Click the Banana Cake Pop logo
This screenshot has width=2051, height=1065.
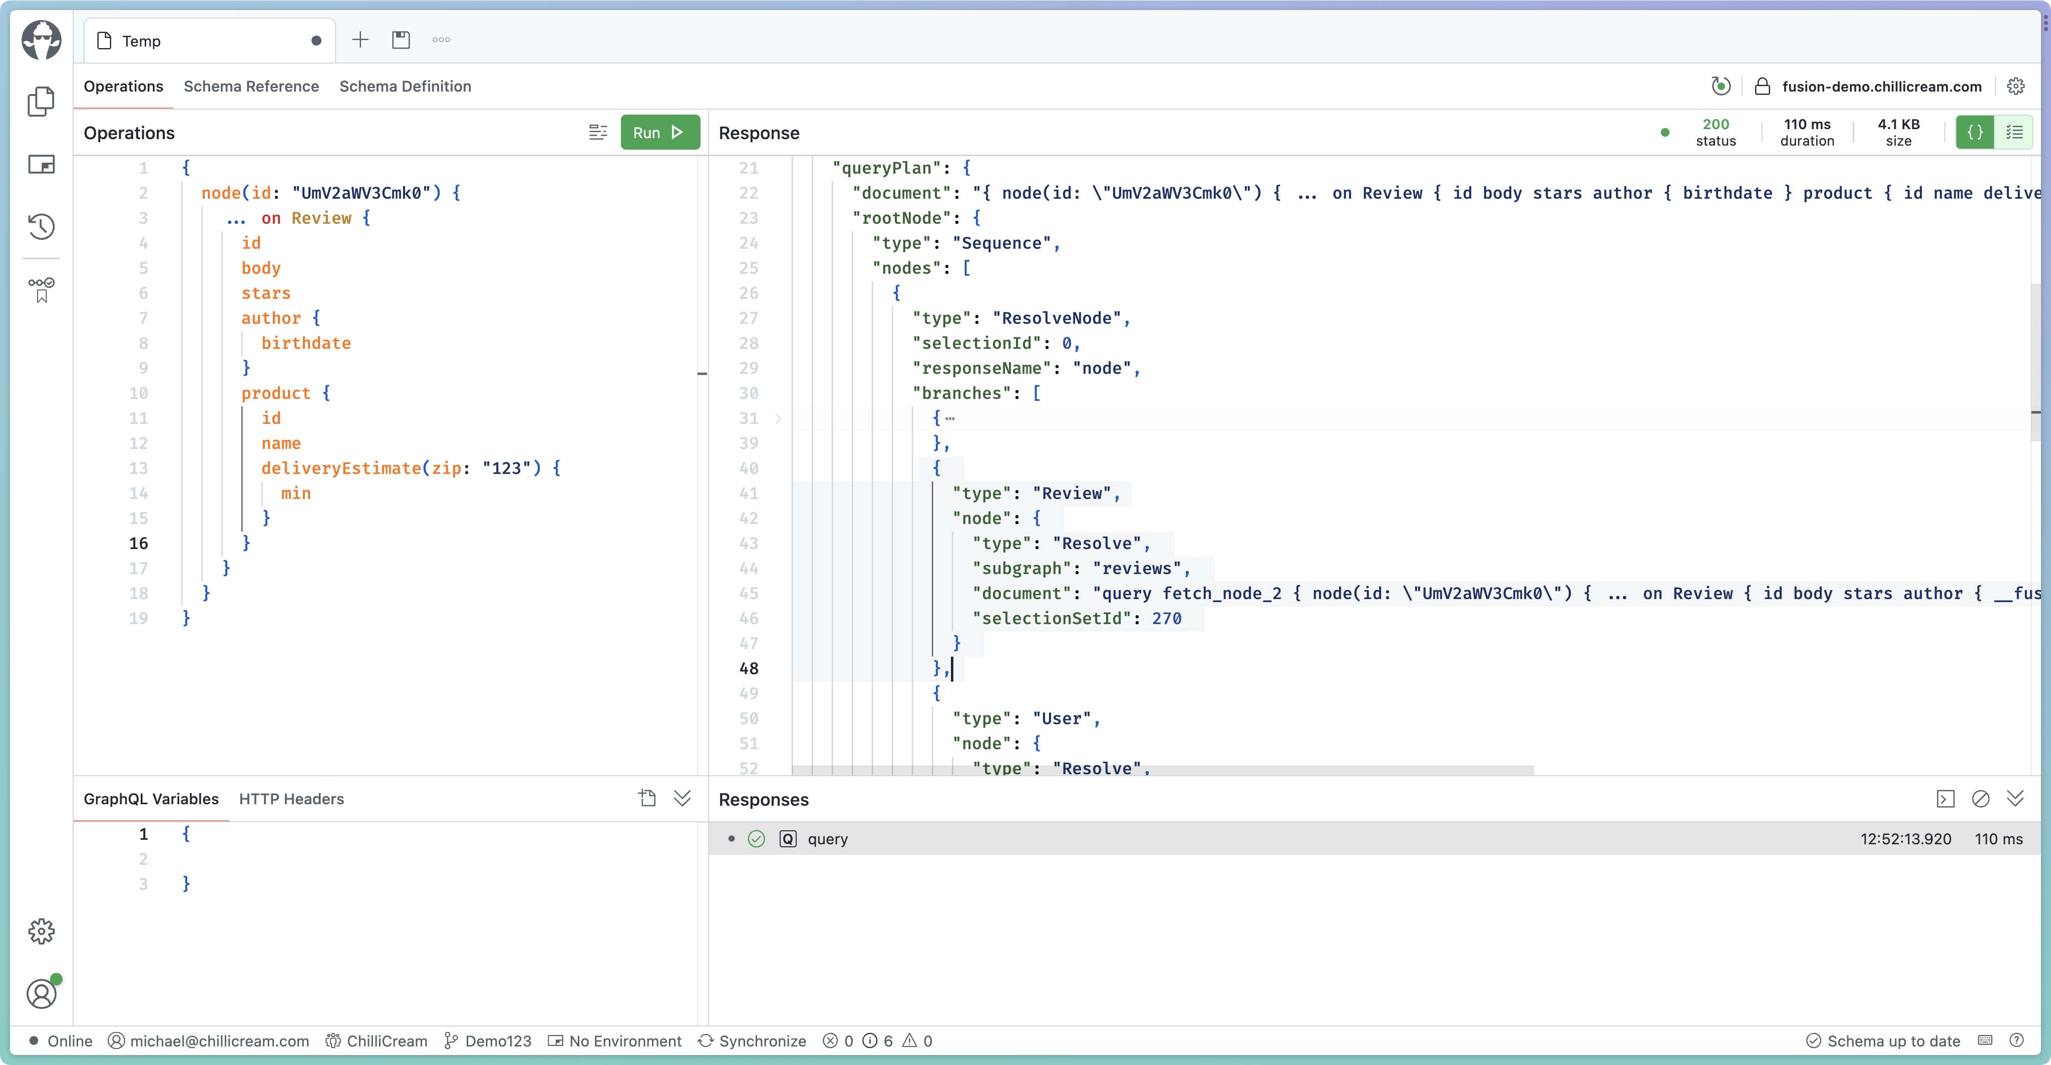click(x=42, y=40)
